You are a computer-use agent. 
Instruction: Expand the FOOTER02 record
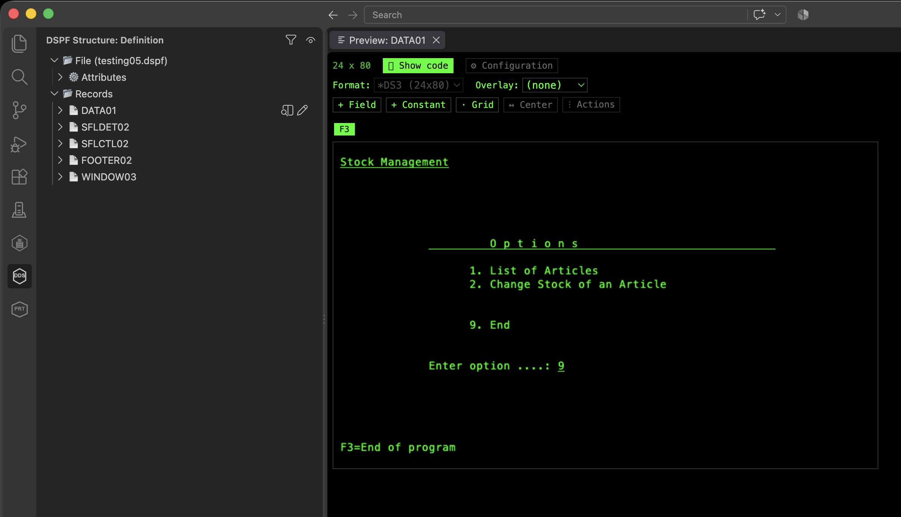(60, 160)
